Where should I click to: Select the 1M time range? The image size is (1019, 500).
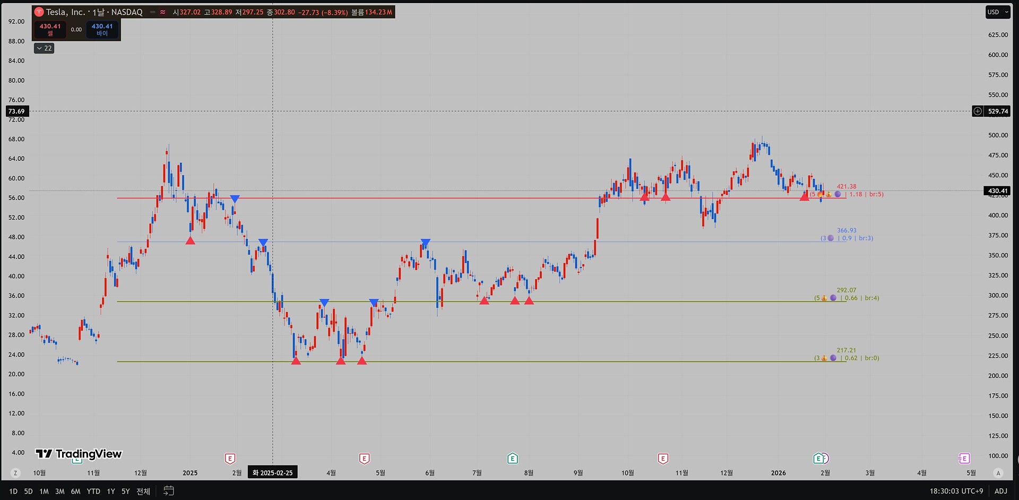pos(44,492)
